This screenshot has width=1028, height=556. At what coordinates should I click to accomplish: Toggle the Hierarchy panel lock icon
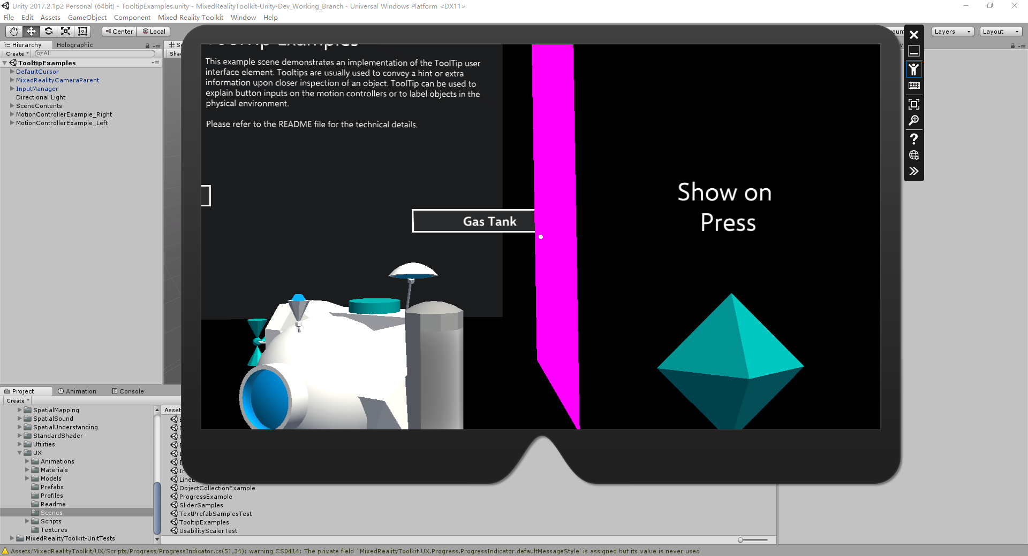(148, 45)
